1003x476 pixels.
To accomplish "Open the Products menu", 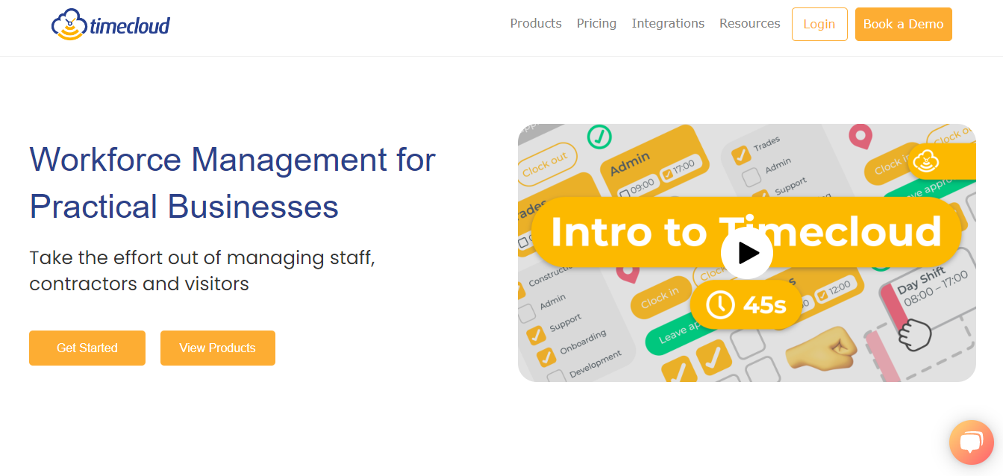I will coord(536,23).
